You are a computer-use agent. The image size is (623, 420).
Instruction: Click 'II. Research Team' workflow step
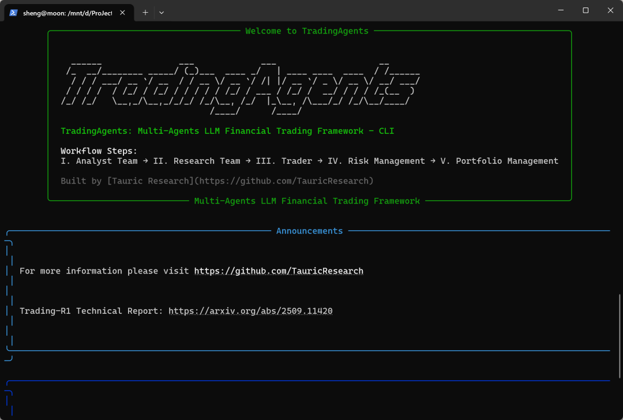tap(197, 161)
